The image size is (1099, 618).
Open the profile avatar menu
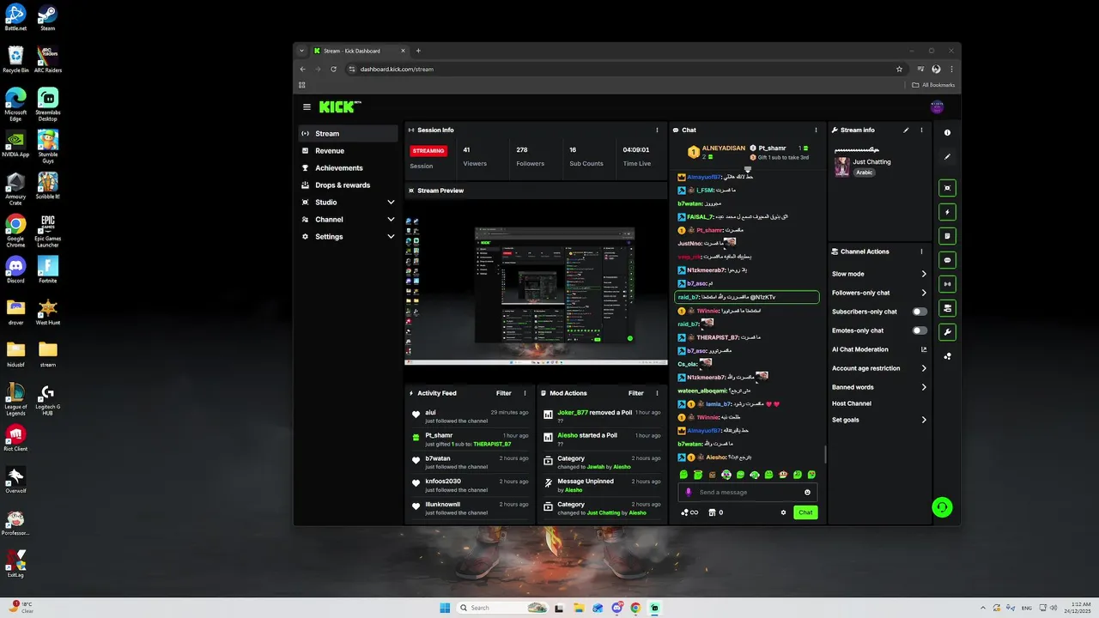(938, 107)
